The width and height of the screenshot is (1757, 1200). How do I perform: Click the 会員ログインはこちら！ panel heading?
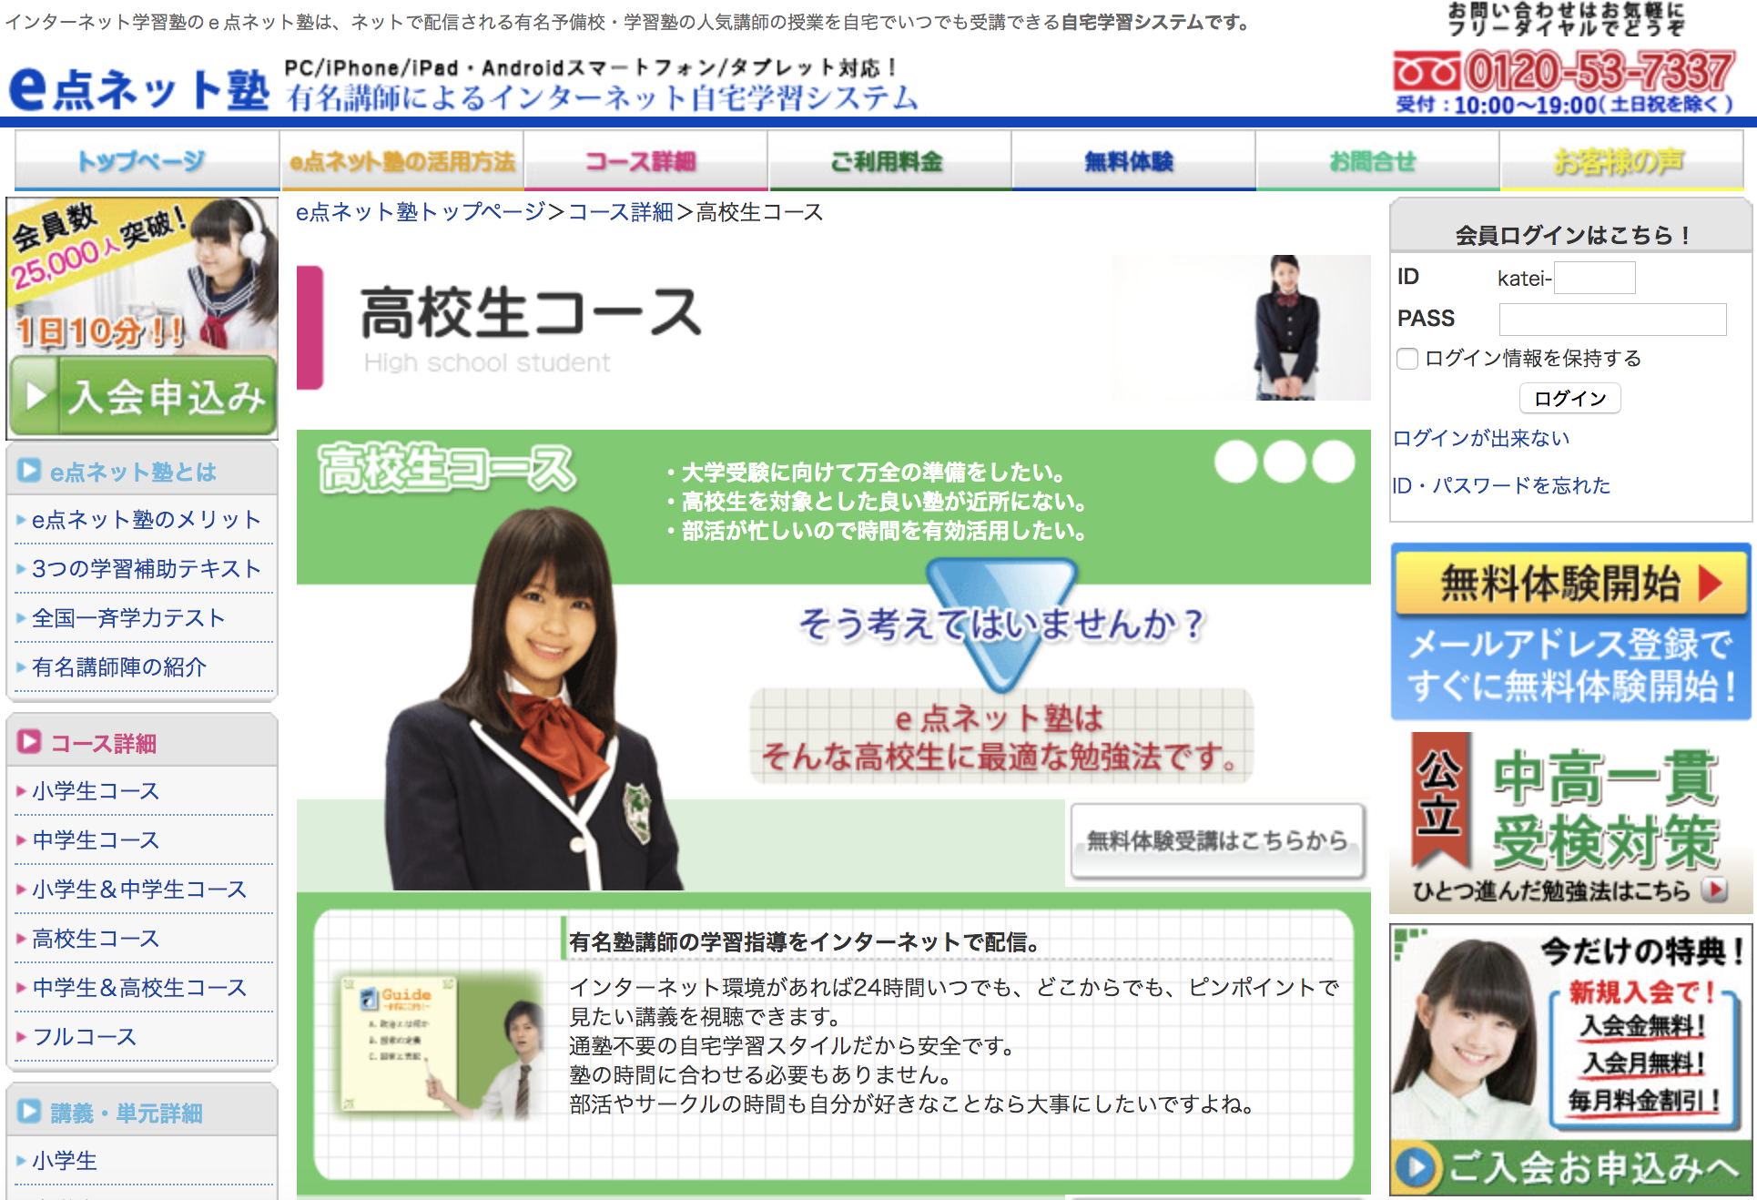tap(1571, 235)
